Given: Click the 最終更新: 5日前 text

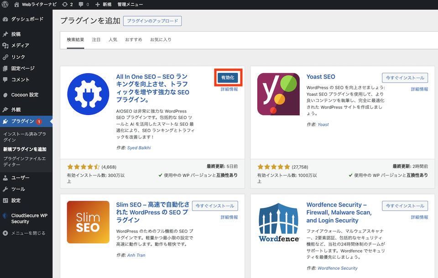Looking at the screenshot, I should (x=222, y=166).
